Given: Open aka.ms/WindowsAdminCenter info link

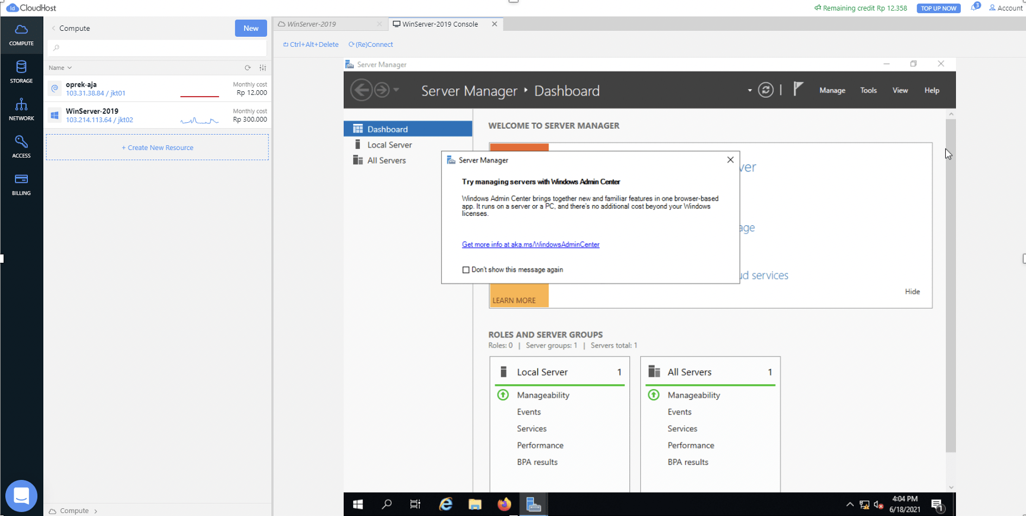Looking at the screenshot, I should tap(531, 244).
